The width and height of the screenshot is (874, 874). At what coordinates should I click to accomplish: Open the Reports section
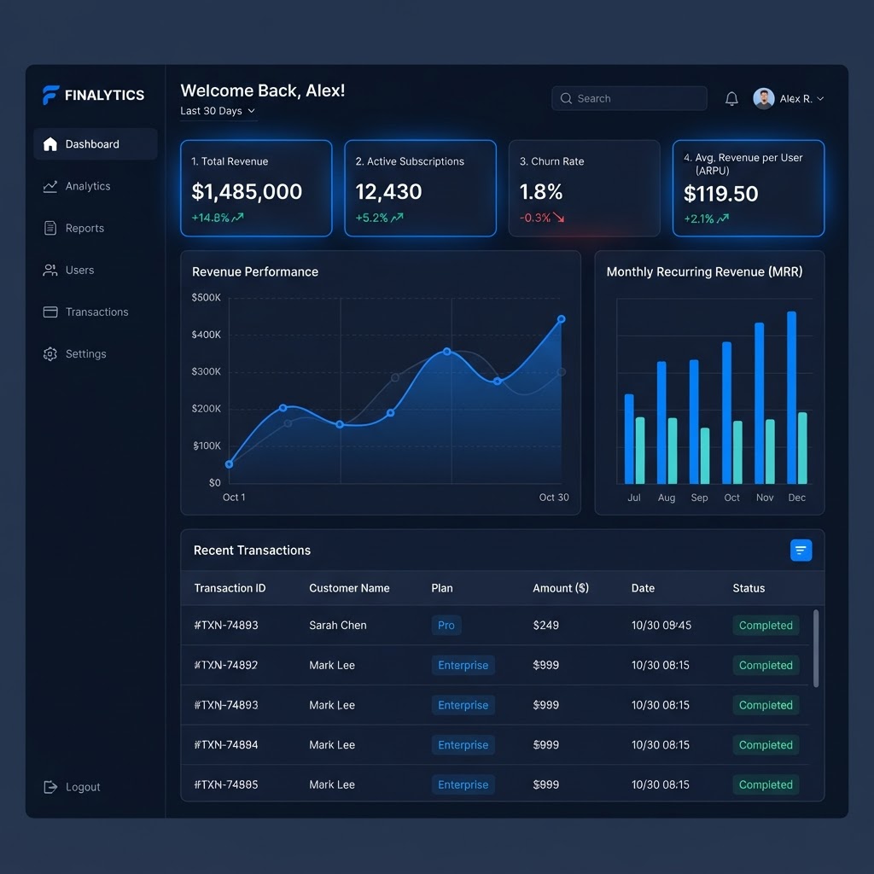click(x=84, y=228)
